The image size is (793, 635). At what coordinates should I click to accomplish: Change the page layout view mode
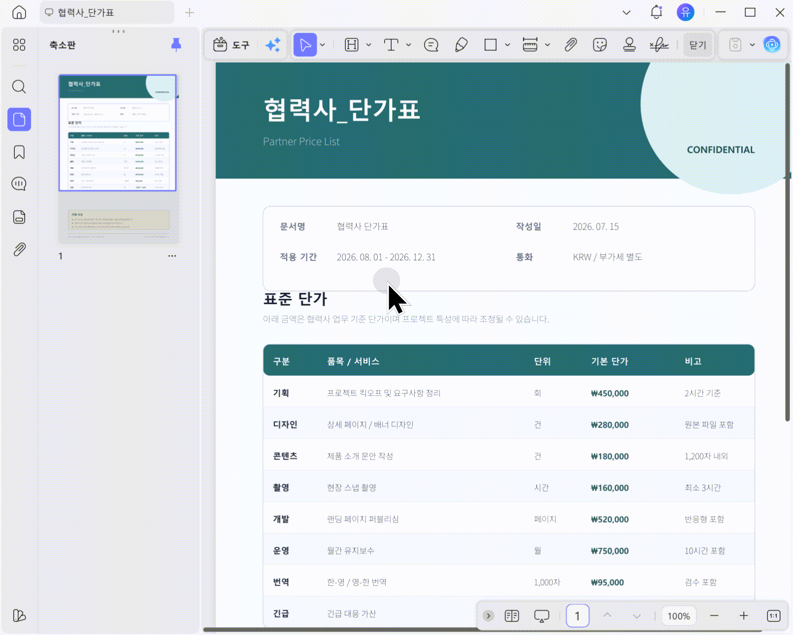pyautogui.click(x=512, y=616)
